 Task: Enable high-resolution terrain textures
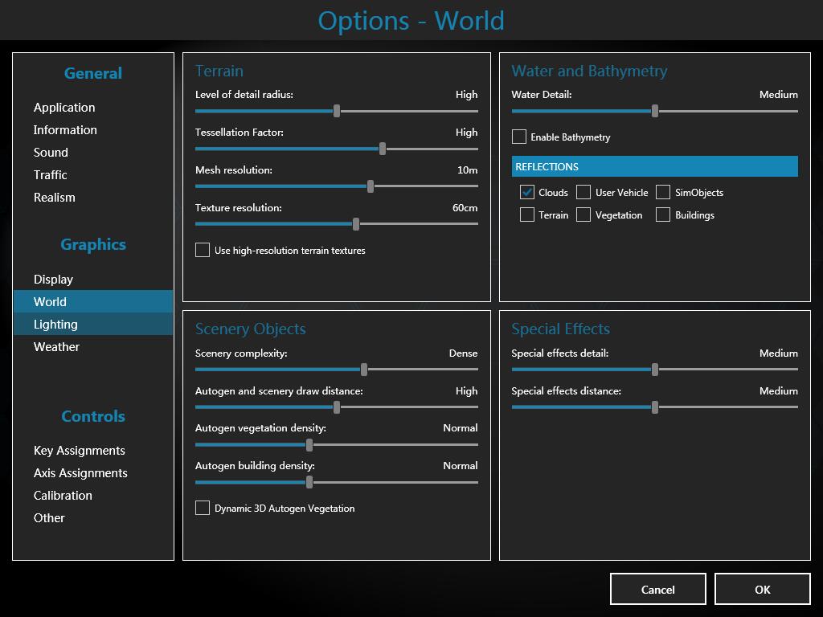click(203, 250)
